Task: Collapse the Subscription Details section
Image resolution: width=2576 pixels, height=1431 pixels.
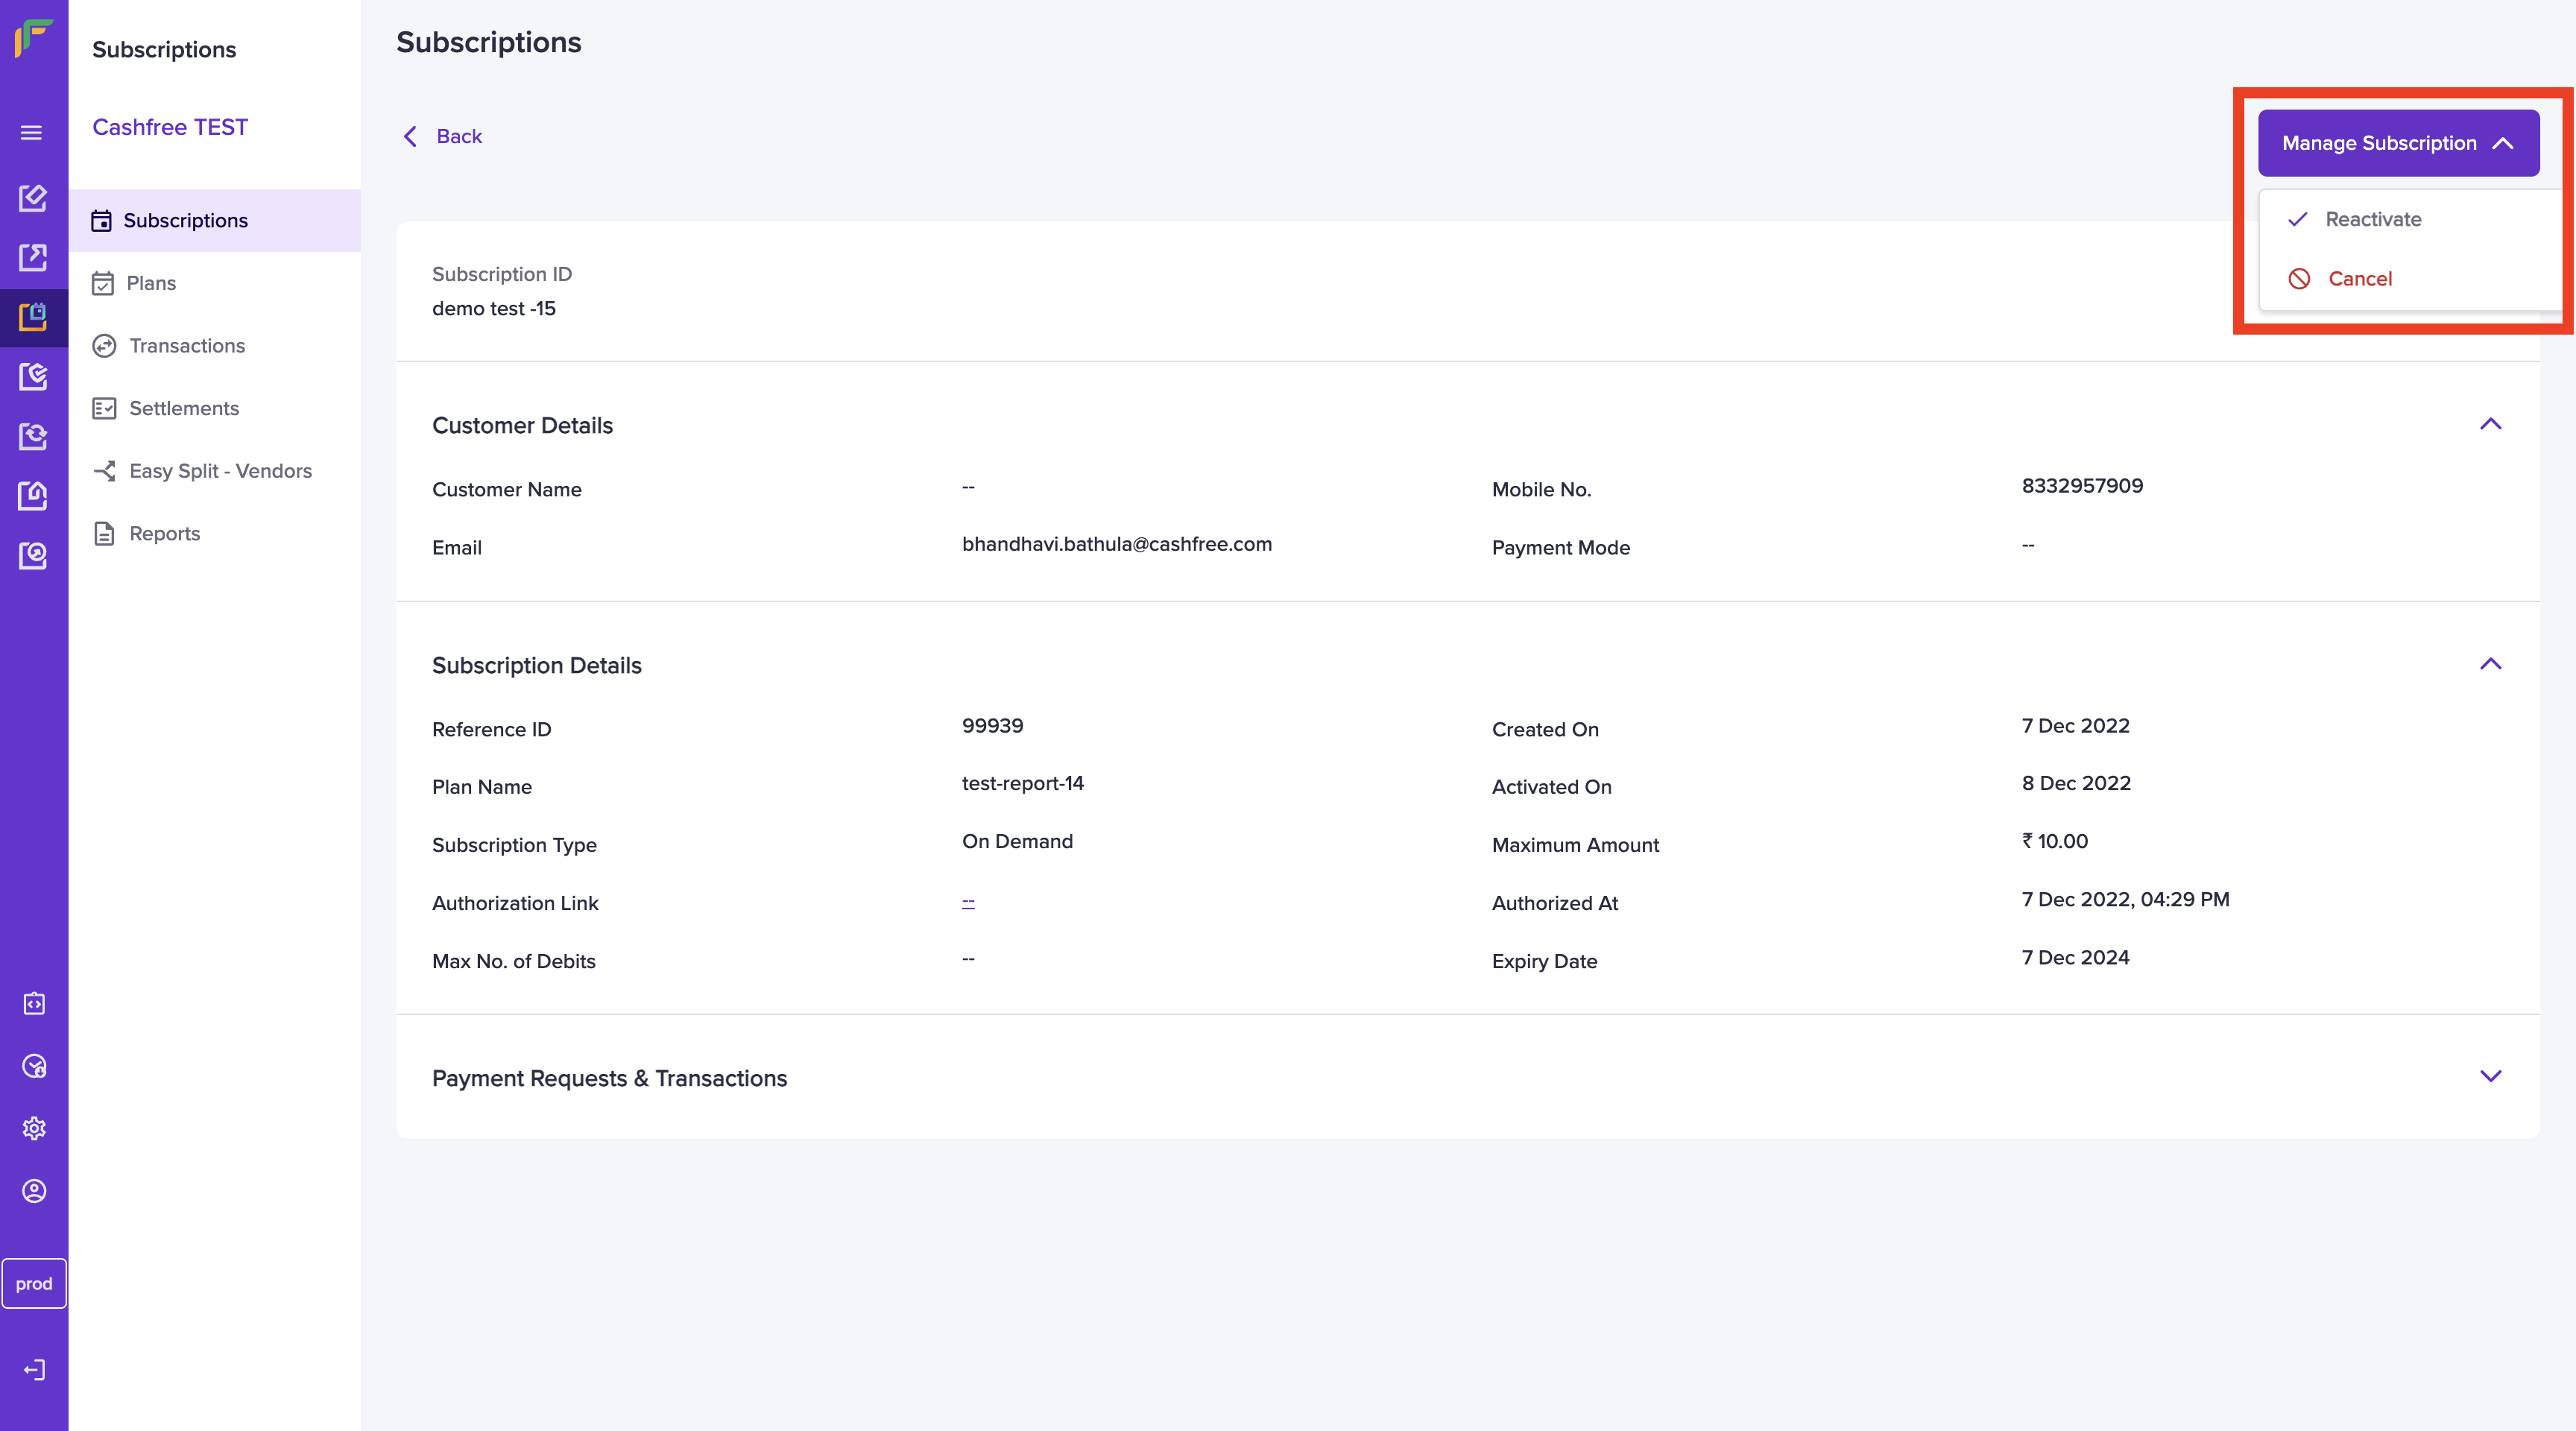Action: [x=2489, y=664]
